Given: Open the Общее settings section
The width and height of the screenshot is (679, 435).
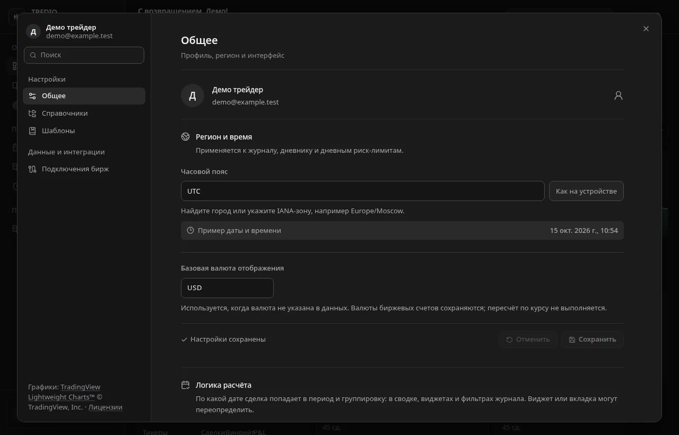Looking at the screenshot, I should 84,96.
